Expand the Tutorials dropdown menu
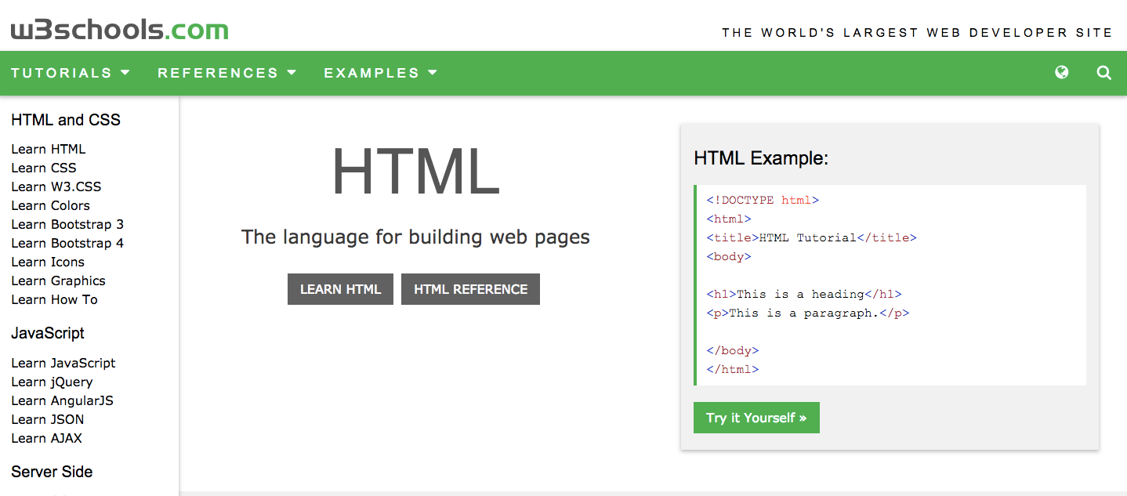Screen dimensions: 1127x496 pyautogui.click(x=71, y=73)
